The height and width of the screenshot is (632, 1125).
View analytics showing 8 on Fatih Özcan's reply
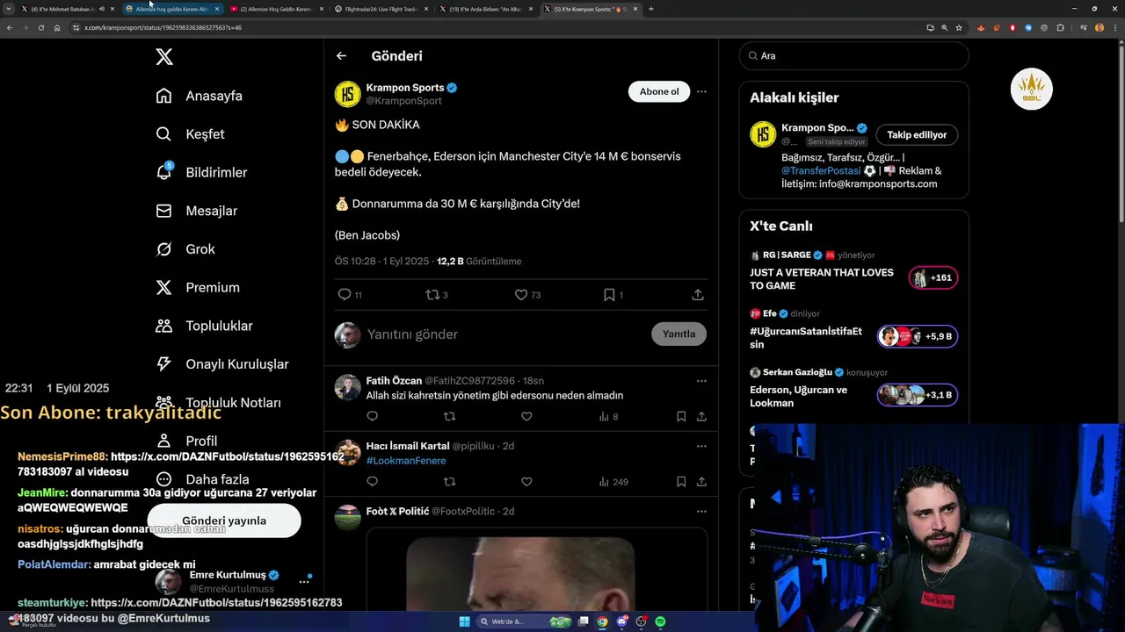[608, 417]
